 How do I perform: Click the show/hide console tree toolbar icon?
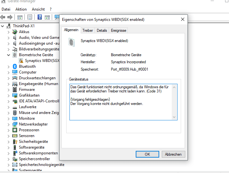[20, 17]
